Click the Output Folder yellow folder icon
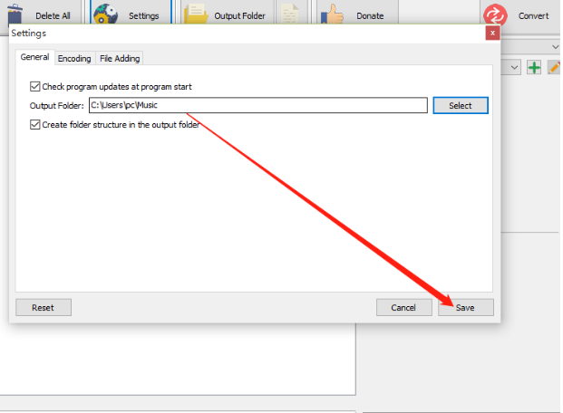 click(x=196, y=14)
